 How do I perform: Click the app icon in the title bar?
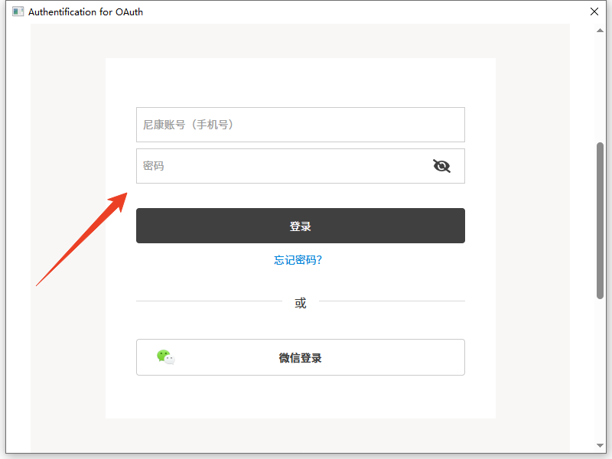pyautogui.click(x=18, y=11)
